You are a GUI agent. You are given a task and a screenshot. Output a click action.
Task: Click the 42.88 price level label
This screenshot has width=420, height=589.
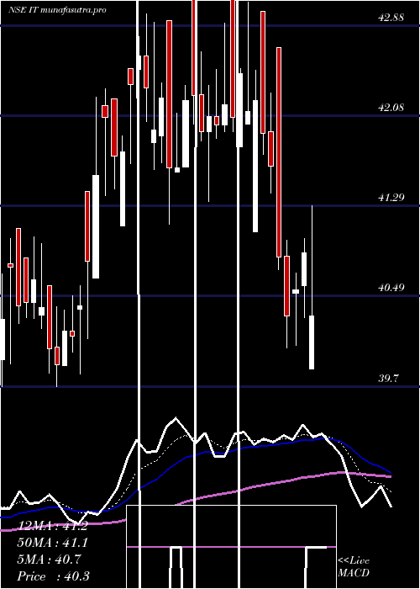click(391, 18)
